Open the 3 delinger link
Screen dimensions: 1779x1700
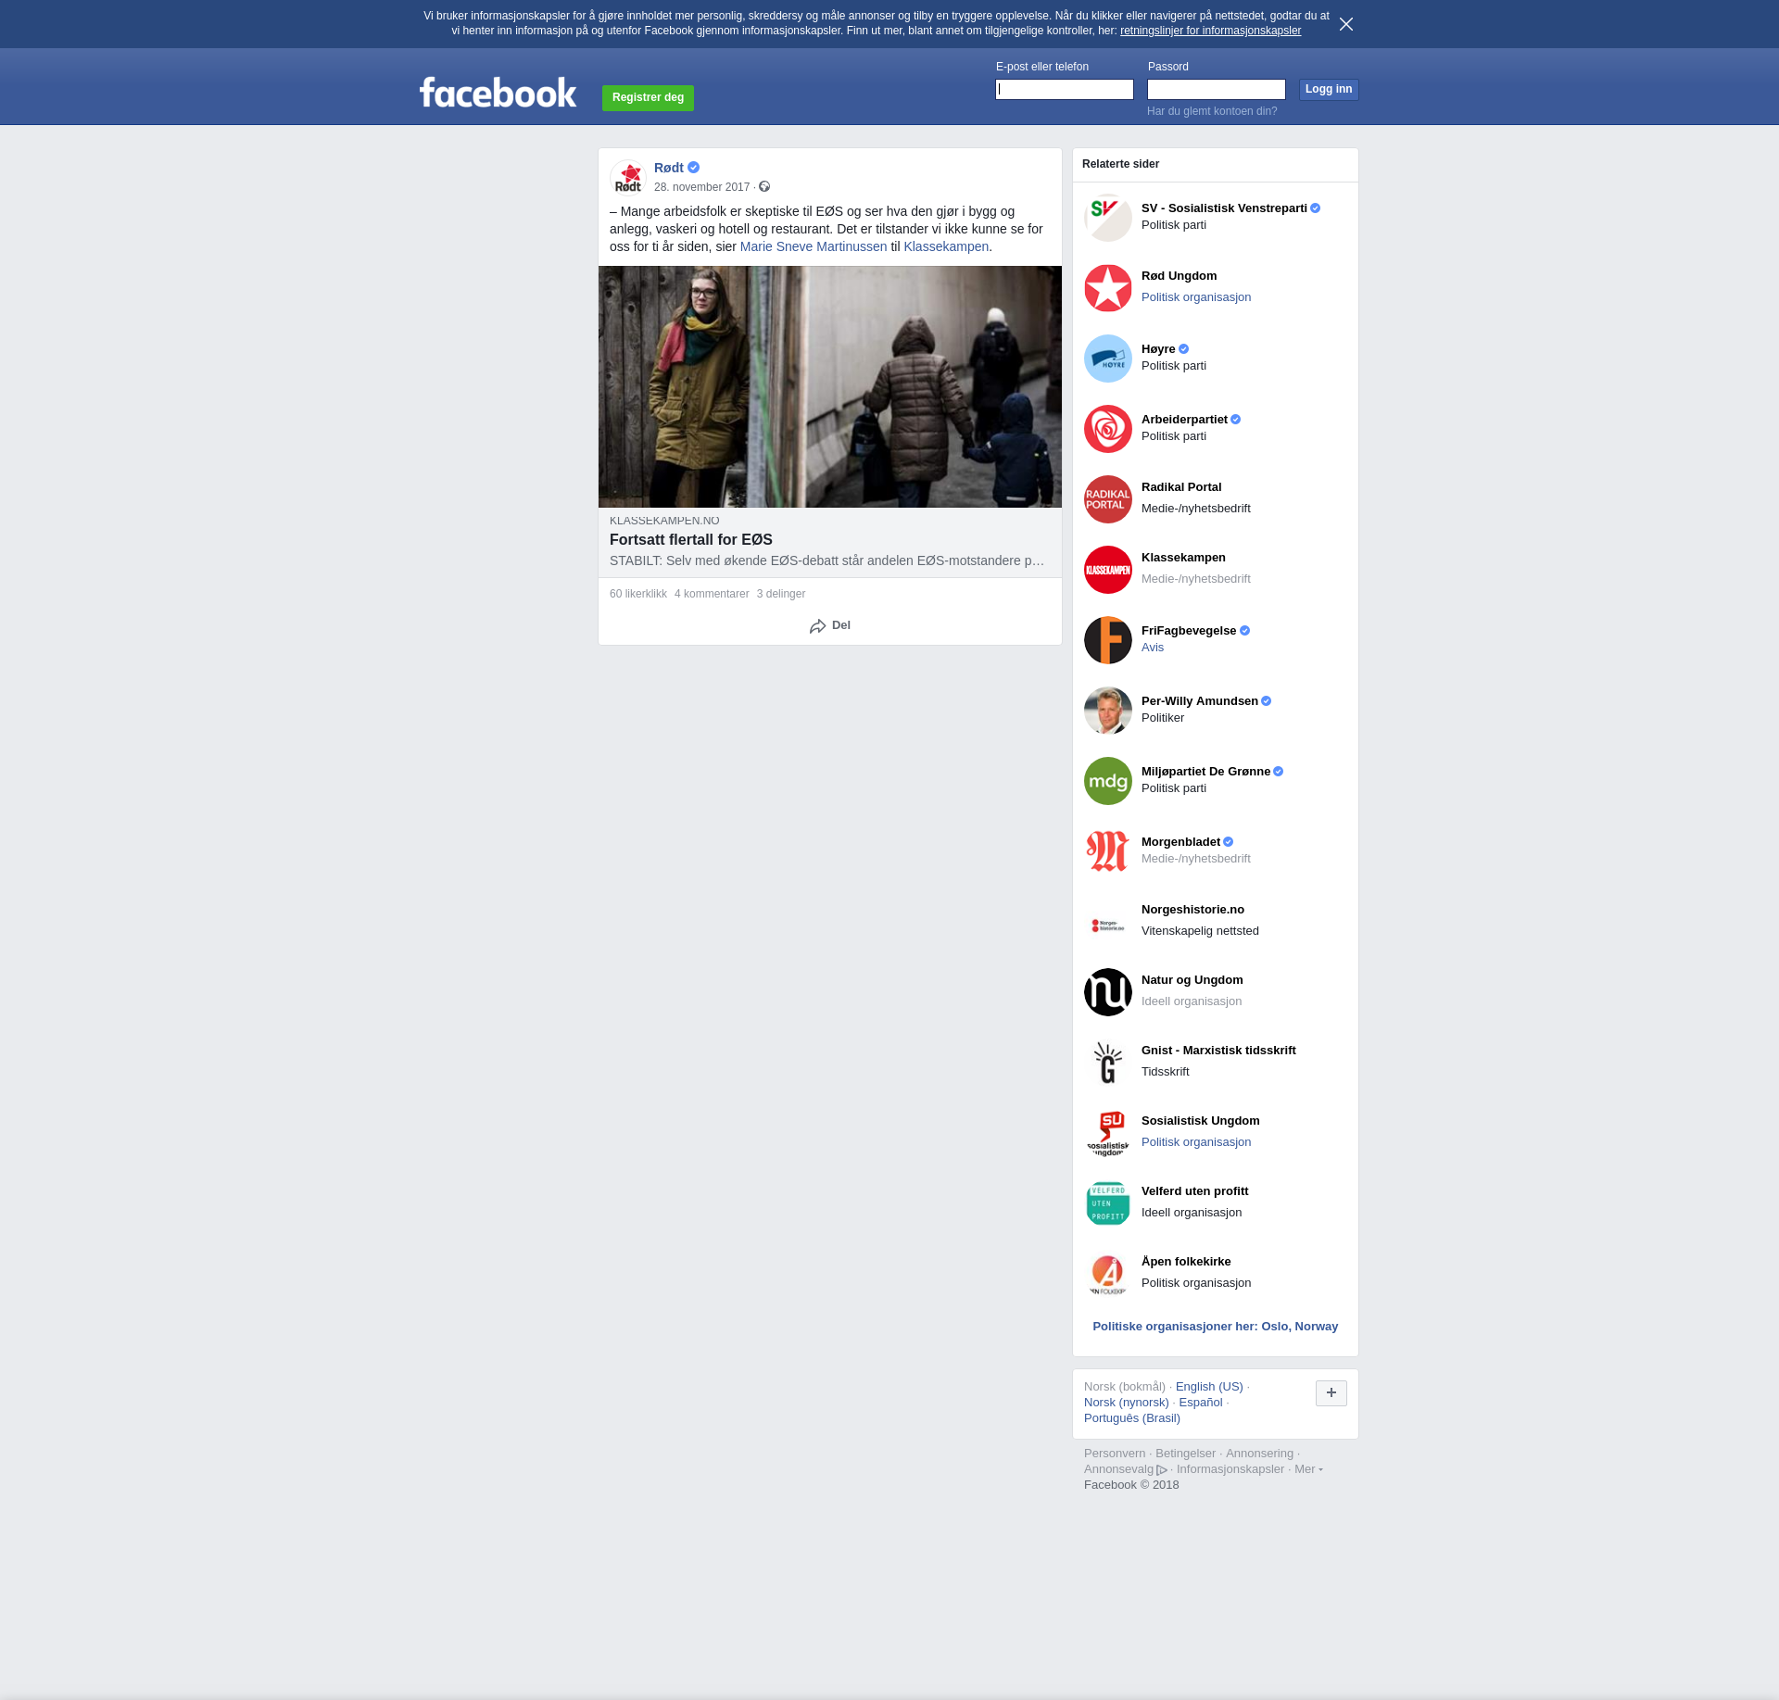781,594
